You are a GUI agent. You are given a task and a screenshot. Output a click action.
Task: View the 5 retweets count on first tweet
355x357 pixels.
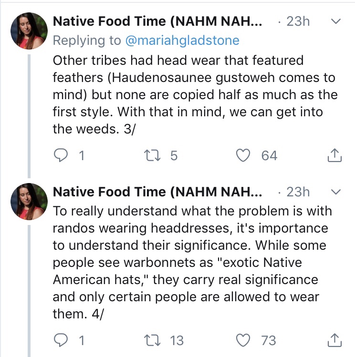(174, 155)
